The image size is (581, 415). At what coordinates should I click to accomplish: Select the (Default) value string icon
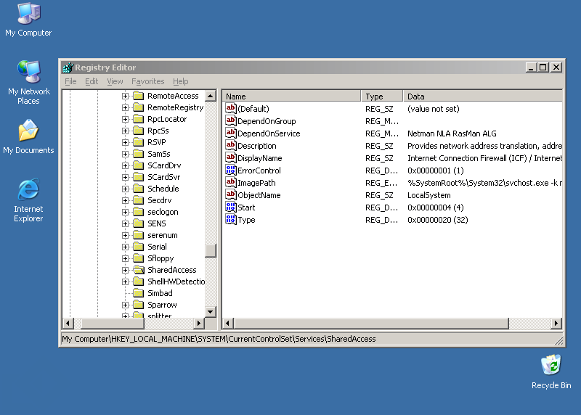click(x=230, y=108)
